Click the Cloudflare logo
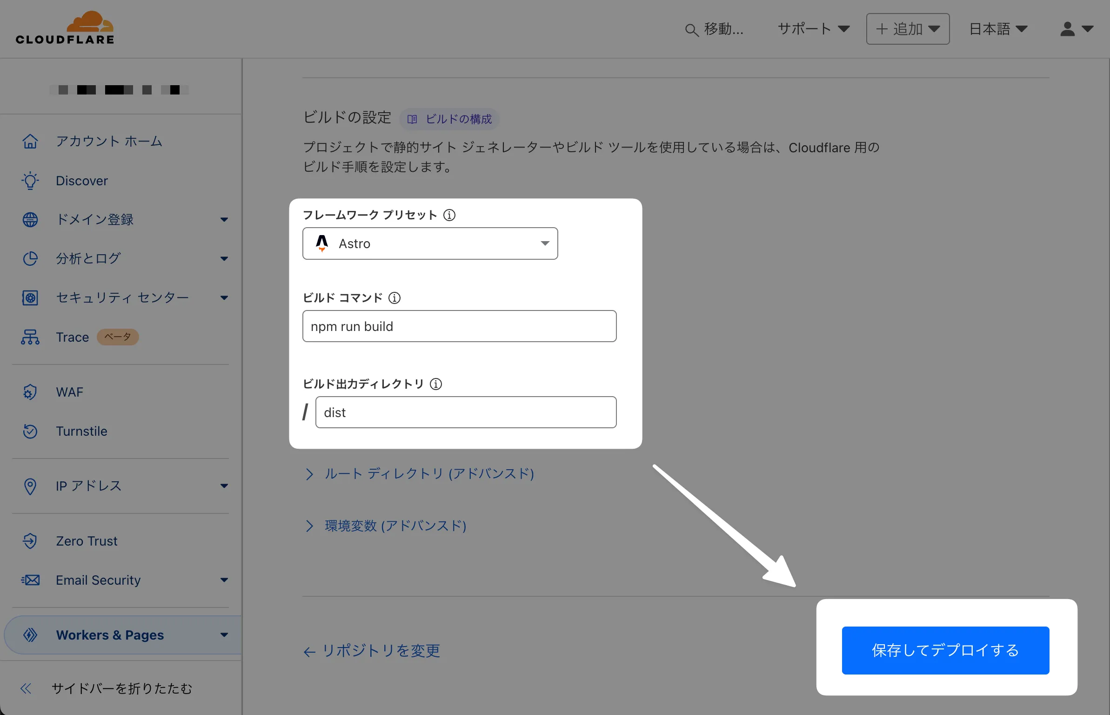Viewport: 1110px width, 715px height. coord(65,28)
